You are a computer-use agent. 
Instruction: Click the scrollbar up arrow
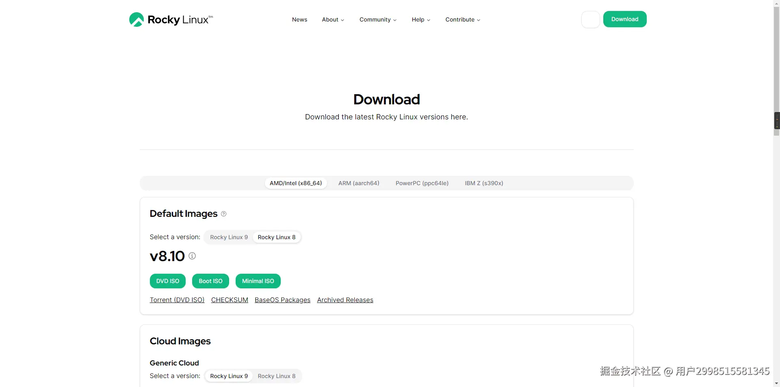click(777, 3)
